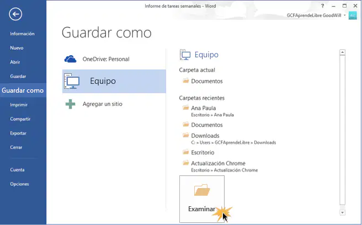Open the Exportar section
This screenshot has height=225, width=362.
pos(18,133)
